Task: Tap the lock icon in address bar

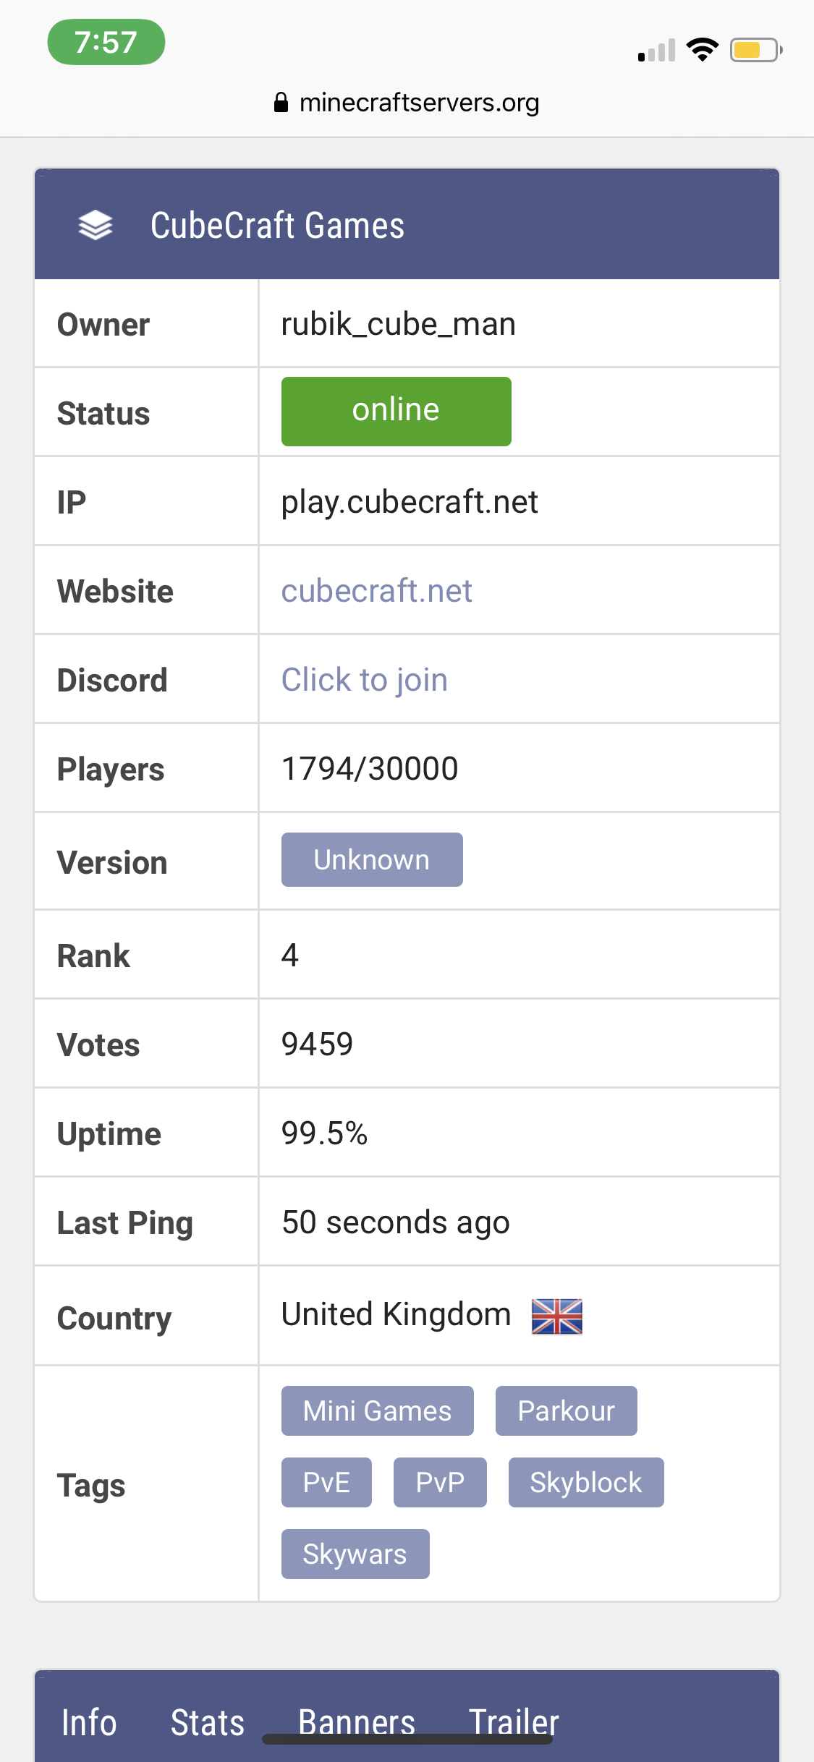Action: (281, 103)
